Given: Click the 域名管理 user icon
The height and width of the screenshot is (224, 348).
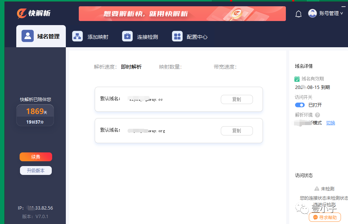Looking at the screenshot, I should [x=27, y=36].
